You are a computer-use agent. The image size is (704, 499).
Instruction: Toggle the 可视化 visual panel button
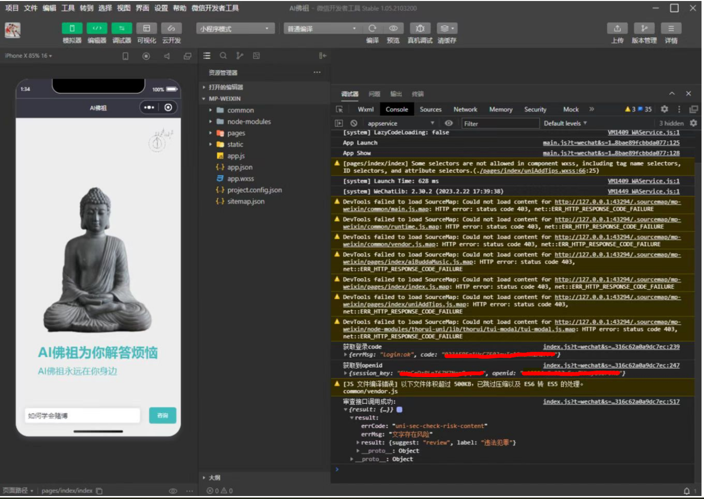pos(147,28)
